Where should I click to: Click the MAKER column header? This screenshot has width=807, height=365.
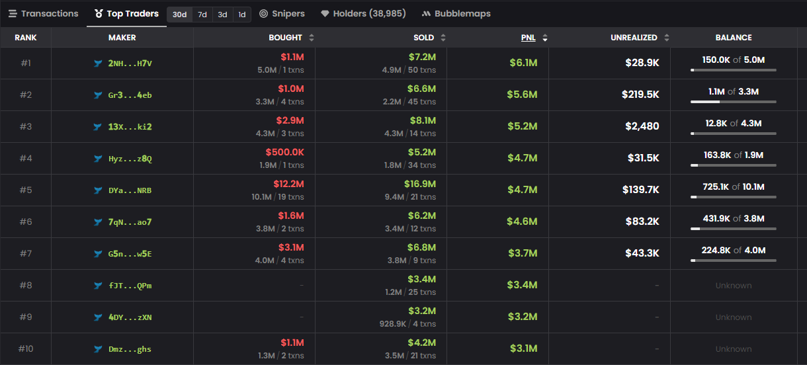pyautogui.click(x=122, y=38)
